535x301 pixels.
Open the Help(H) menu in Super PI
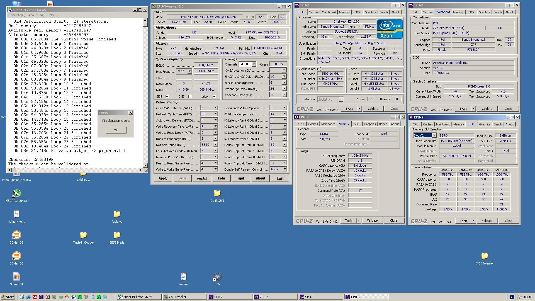52,15
